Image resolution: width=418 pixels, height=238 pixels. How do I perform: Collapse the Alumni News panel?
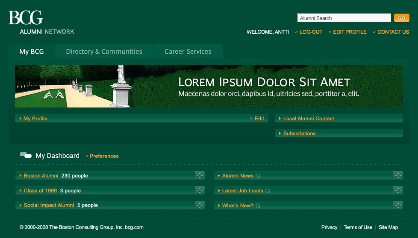[x=218, y=176]
